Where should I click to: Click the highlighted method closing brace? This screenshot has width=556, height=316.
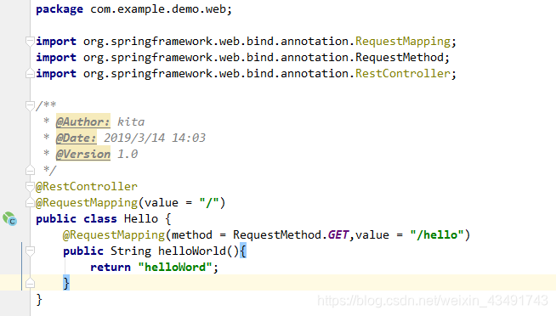pos(66,283)
